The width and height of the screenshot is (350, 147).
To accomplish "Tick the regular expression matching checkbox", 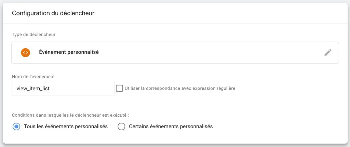I will (119, 88).
